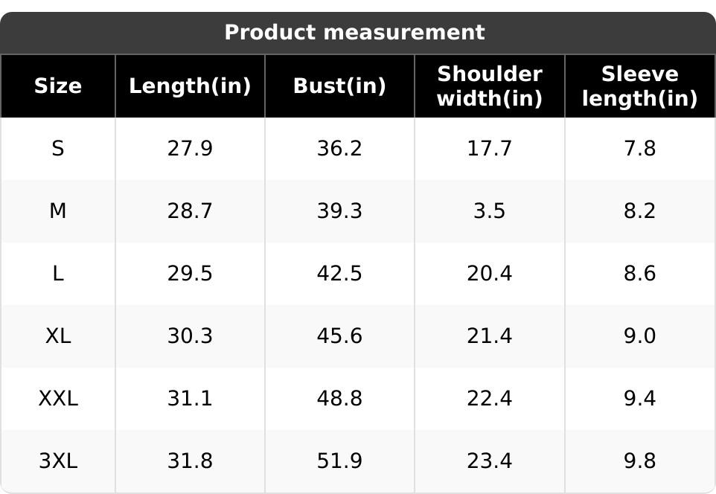This screenshot has height=494, width=716.
Task: Select the 9.4 sleeve length value
Action: [639, 399]
